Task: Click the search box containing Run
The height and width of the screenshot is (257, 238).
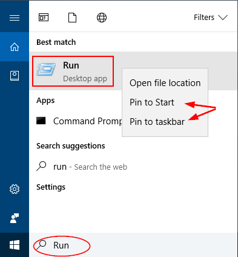Action: click(x=133, y=245)
